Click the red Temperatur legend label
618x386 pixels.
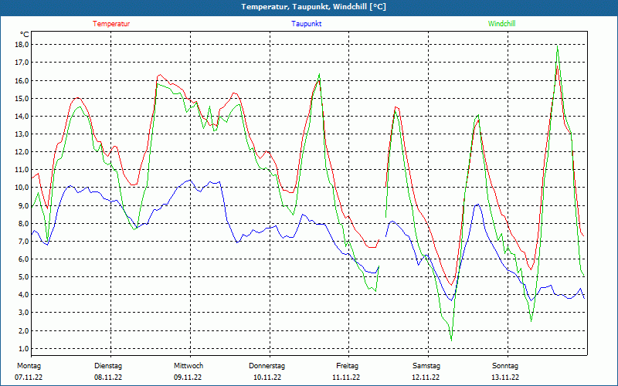pos(111,24)
